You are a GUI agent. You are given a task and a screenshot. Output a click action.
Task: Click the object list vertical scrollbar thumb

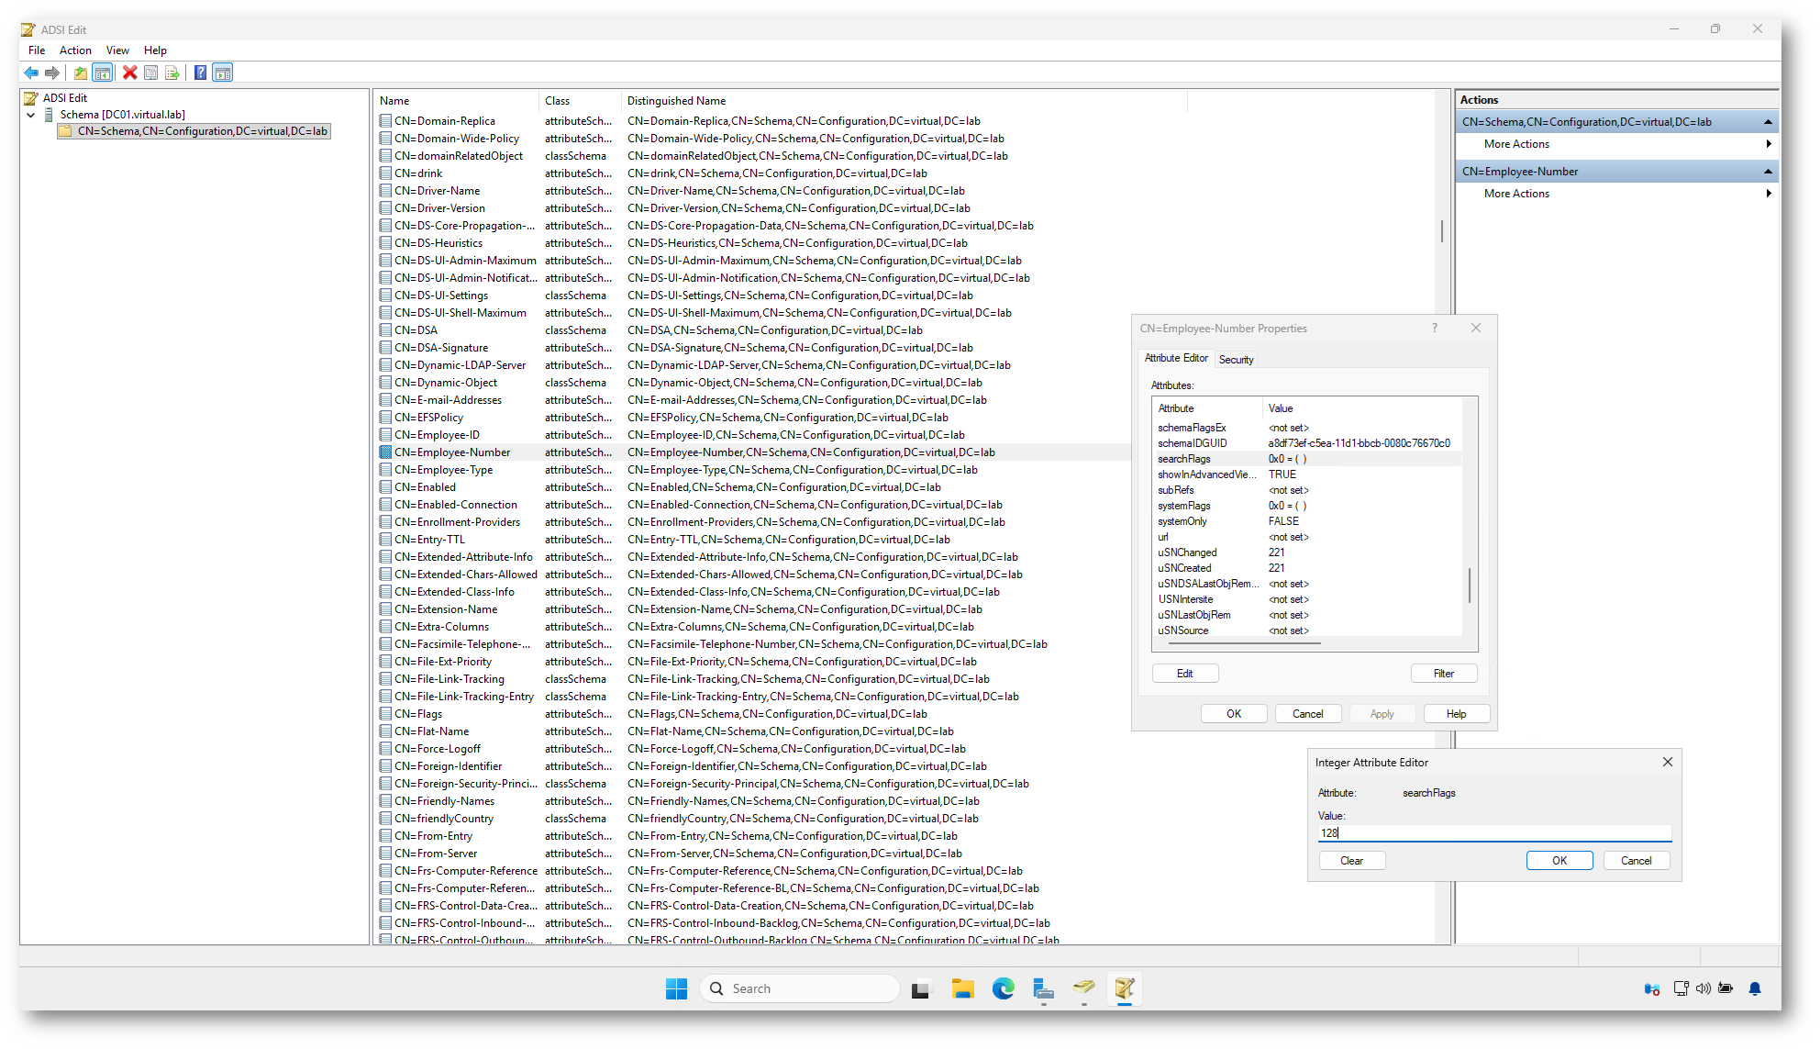1442,230
